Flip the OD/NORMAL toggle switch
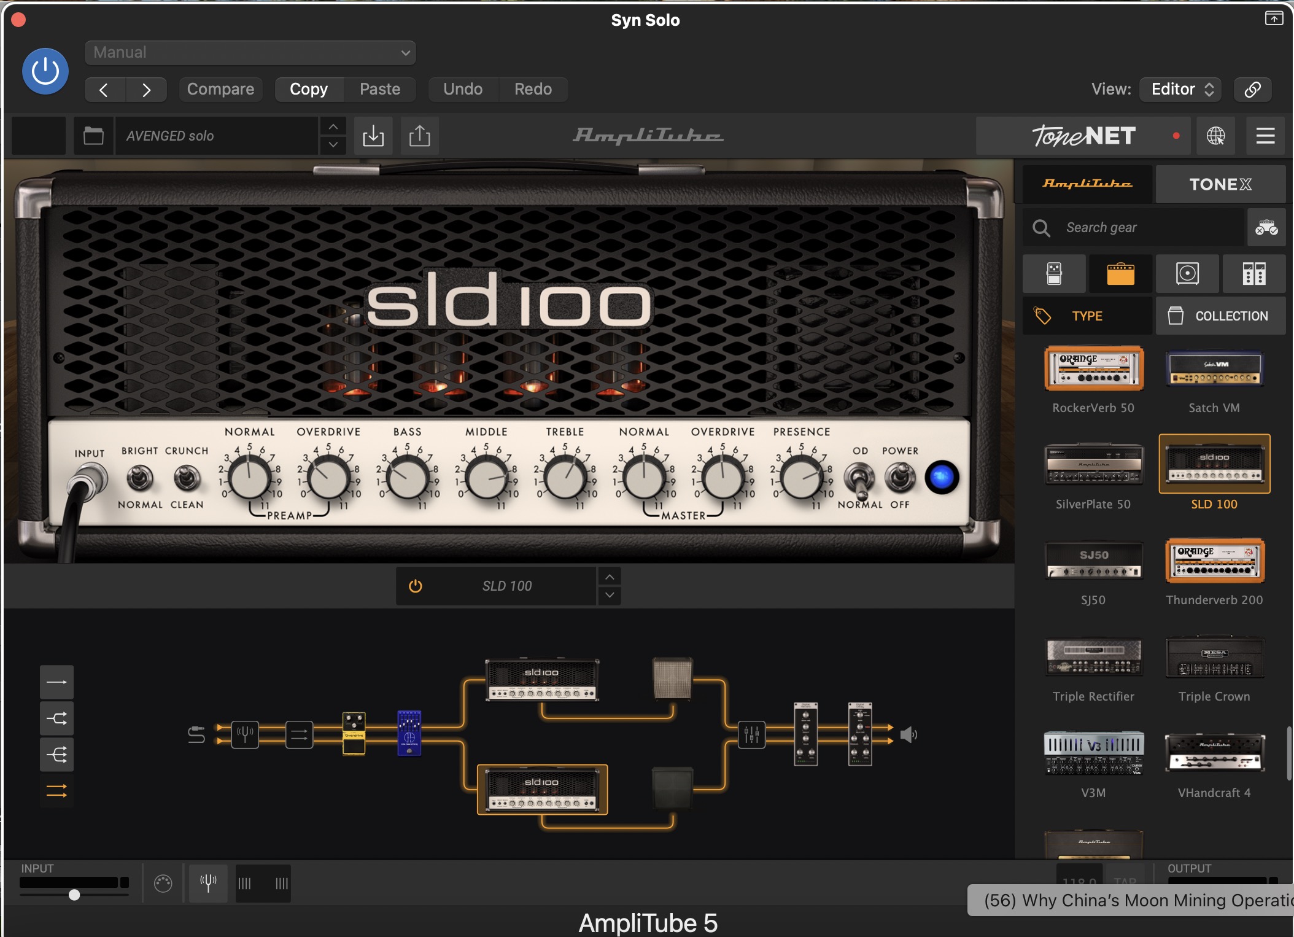Screen dimensions: 1294x937 coord(859,480)
